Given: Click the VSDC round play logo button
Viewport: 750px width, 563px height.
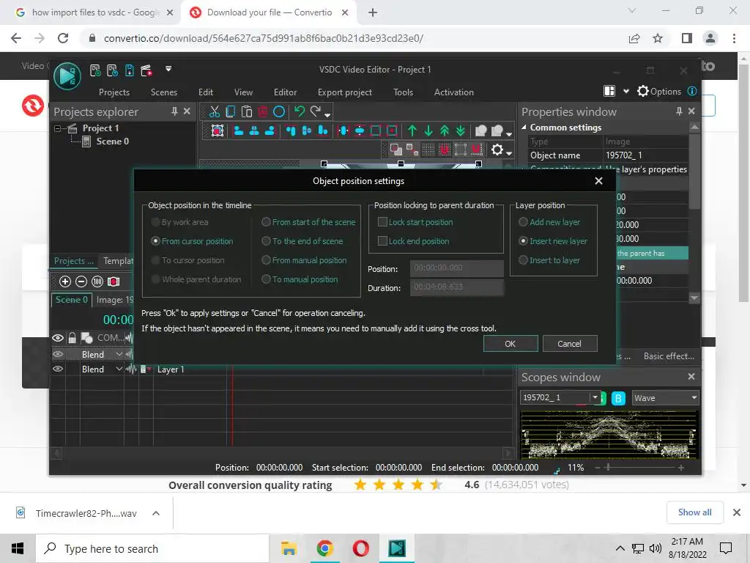Looking at the screenshot, I should (x=67, y=76).
